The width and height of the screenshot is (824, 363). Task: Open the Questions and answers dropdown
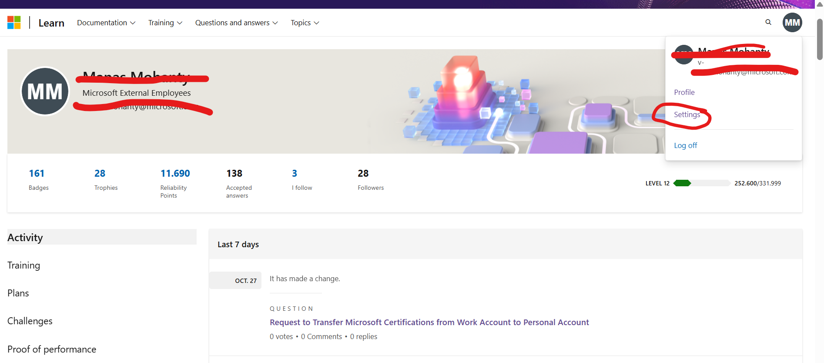[x=236, y=23]
